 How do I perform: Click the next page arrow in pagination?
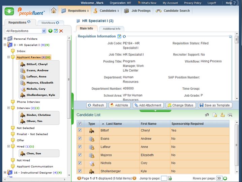134,178
